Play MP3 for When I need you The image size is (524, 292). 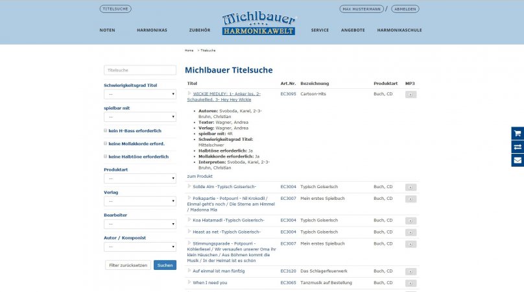411,284
